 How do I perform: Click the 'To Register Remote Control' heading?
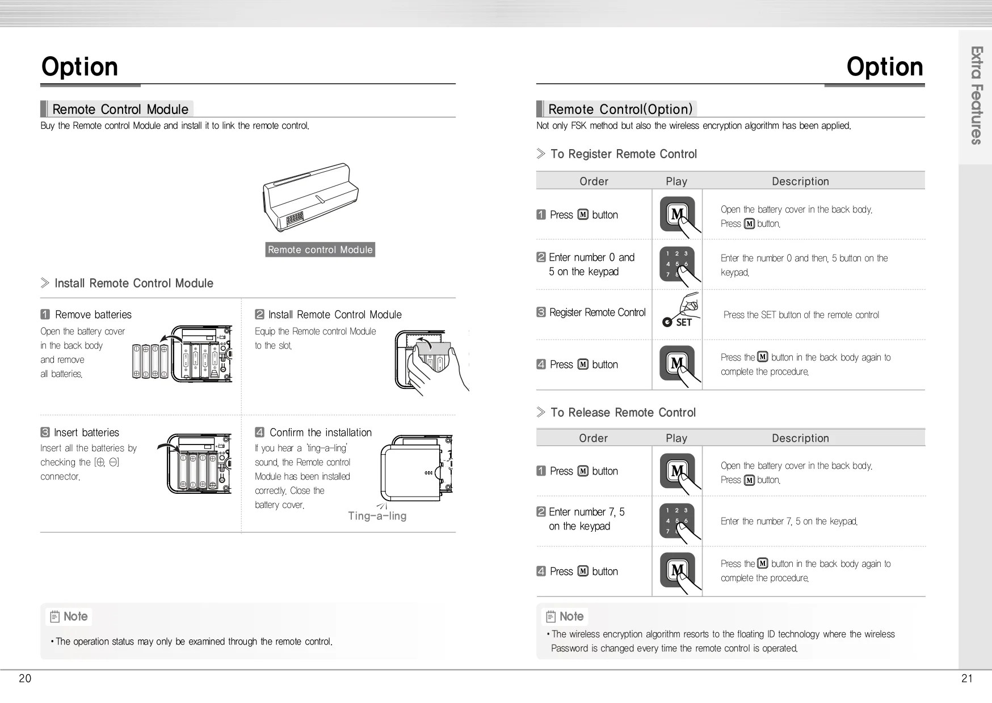coord(624,154)
